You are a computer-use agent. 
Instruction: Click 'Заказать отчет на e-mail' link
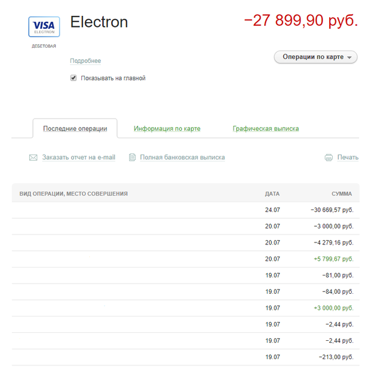[78, 158]
